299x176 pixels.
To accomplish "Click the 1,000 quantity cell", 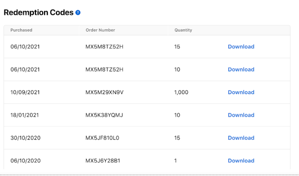I will 181,92.
